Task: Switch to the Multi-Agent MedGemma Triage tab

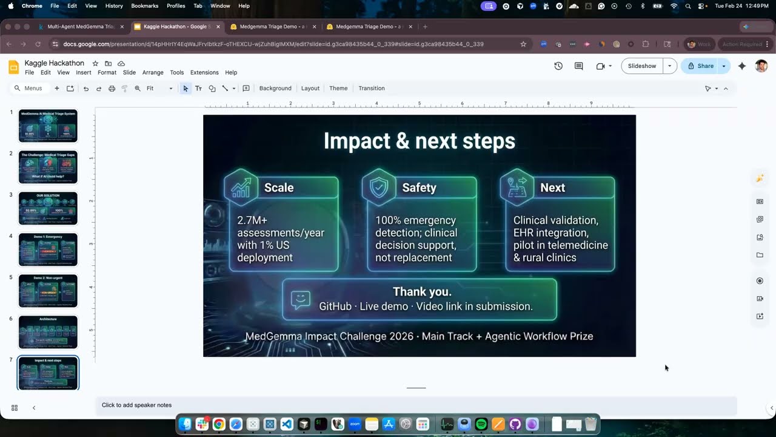Action: (x=80, y=27)
